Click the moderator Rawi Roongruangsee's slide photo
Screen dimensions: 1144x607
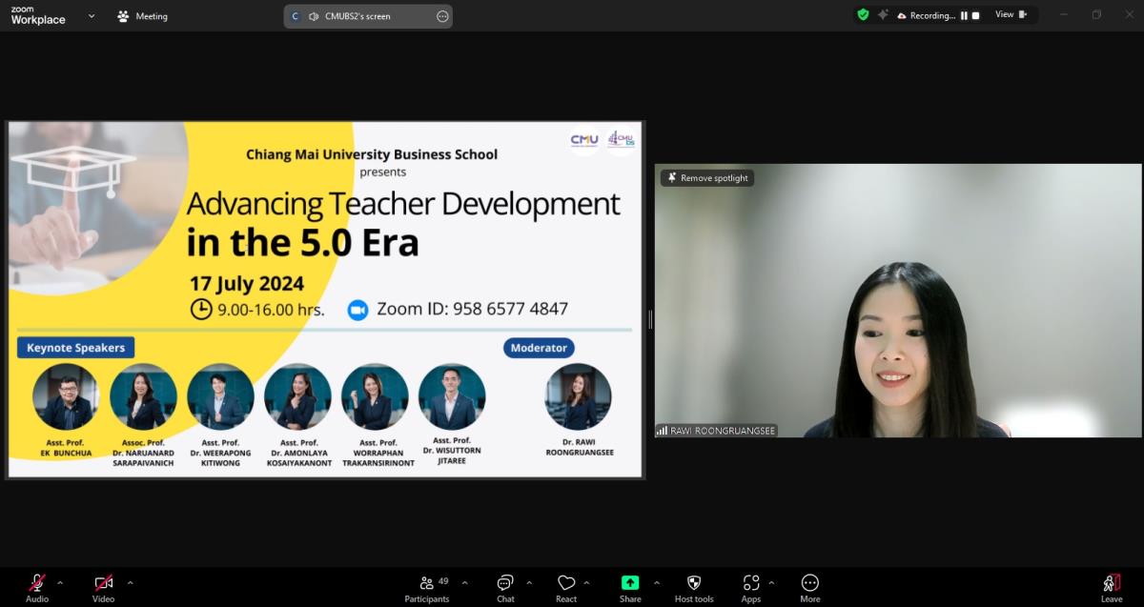[x=579, y=397]
